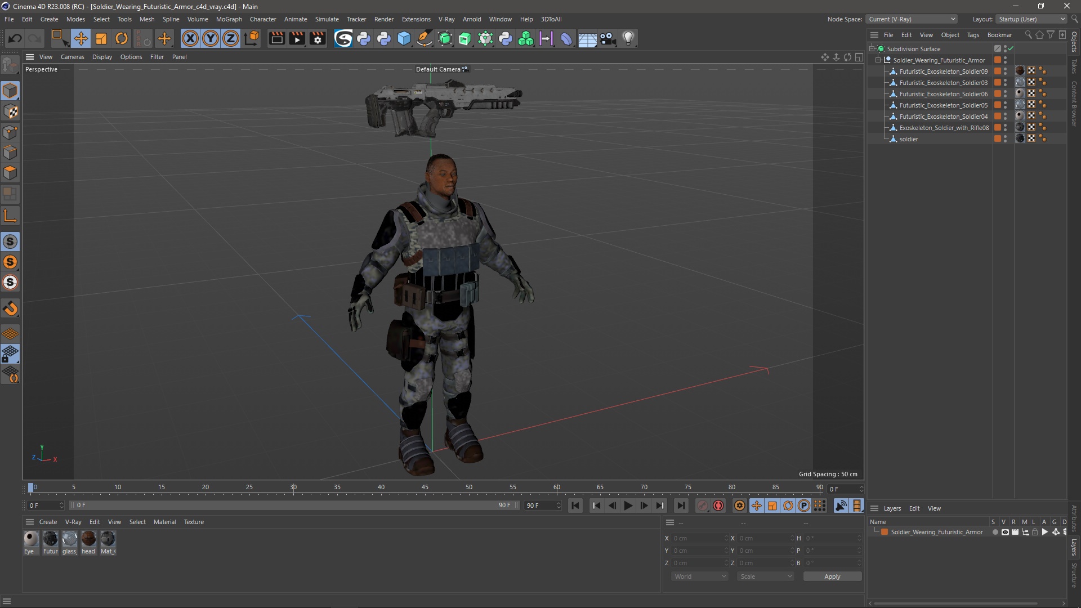
Task: Toggle the Subdivision Surface green enable checkmark
Action: (x=1011, y=49)
